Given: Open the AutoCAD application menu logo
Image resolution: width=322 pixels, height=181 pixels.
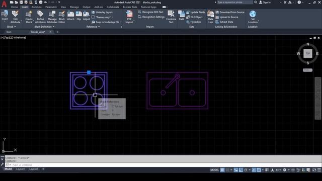Looking at the screenshot, I should pos(4,4).
